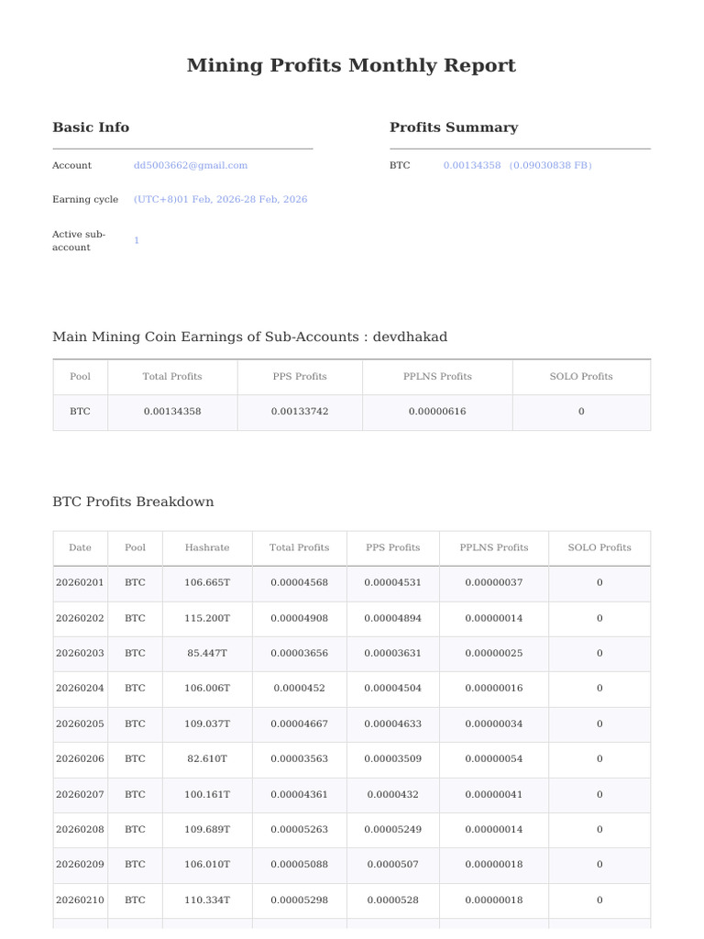Click PPLNS profits 0.00000037
704x939 pixels.
tap(494, 582)
